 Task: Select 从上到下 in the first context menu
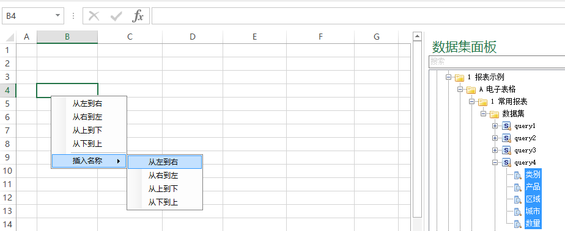[x=89, y=130]
